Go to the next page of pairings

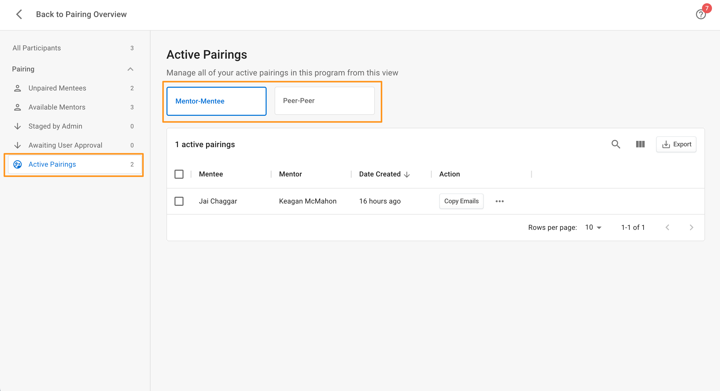point(691,227)
